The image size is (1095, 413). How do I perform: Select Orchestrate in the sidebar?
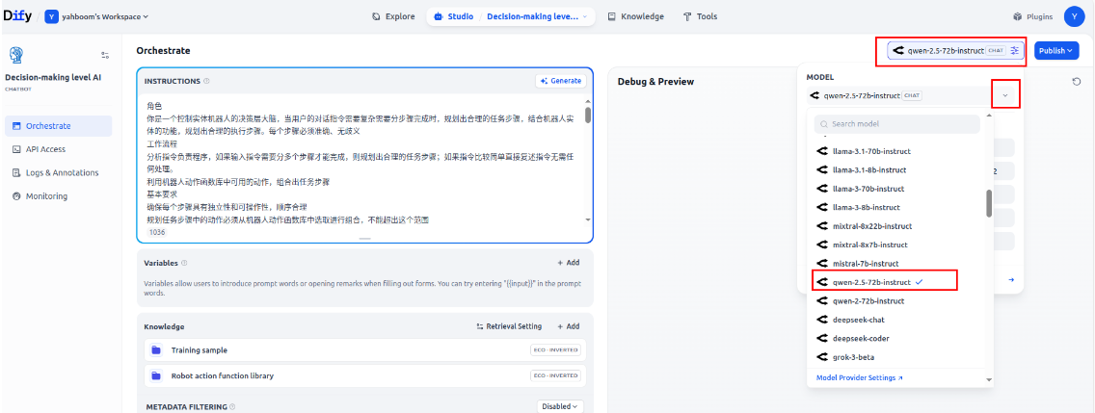coord(58,126)
